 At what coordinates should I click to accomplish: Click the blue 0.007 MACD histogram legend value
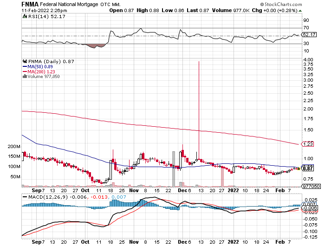point(119,197)
